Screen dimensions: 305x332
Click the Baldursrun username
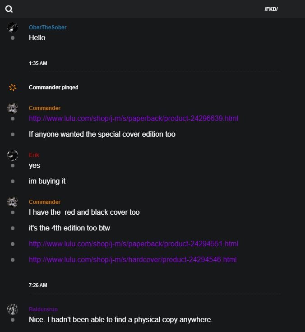tap(43, 309)
